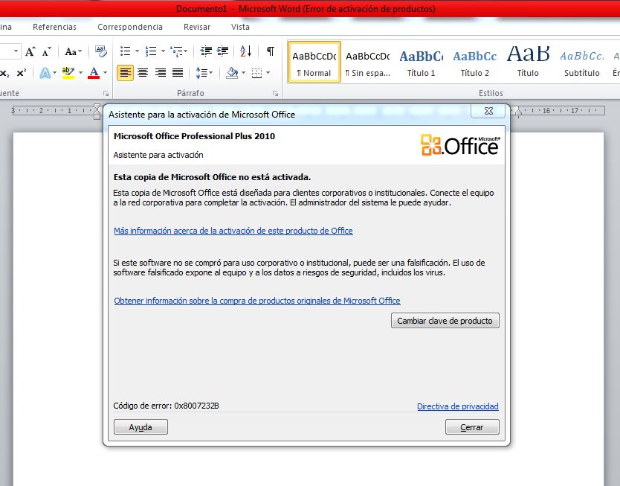Open line spacing dropdown arrow
This screenshot has width=620, height=486.
click(x=211, y=73)
